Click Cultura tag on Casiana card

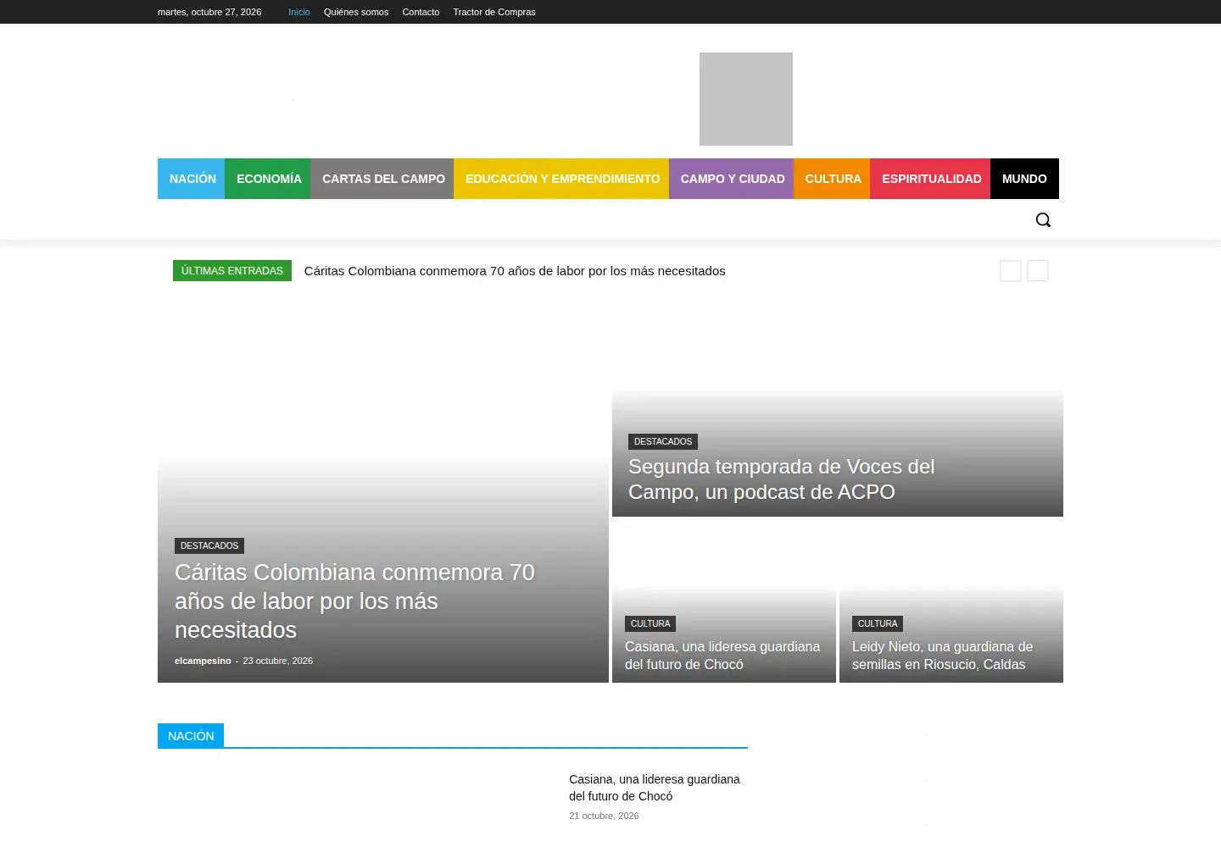pyautogui.click(x=650, y=624)
